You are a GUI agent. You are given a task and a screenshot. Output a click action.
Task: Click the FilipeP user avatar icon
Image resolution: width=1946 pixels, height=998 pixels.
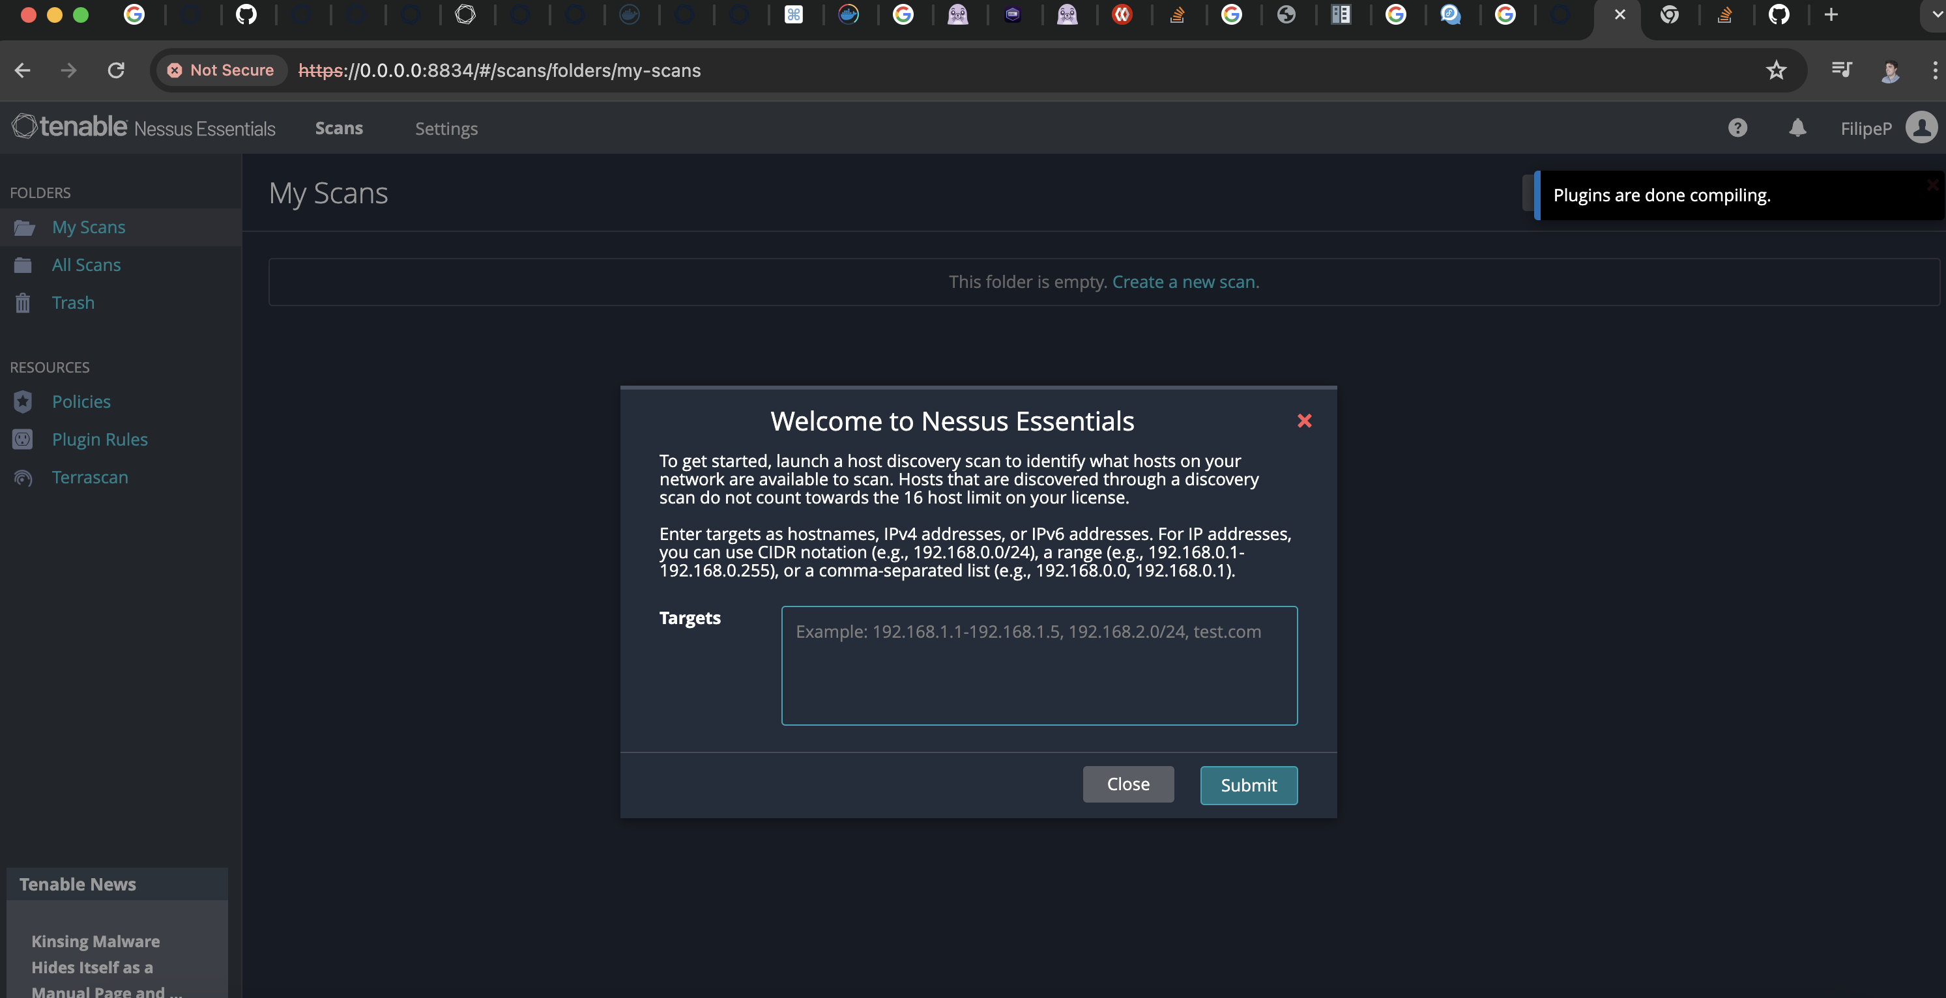pos(1921,128)
